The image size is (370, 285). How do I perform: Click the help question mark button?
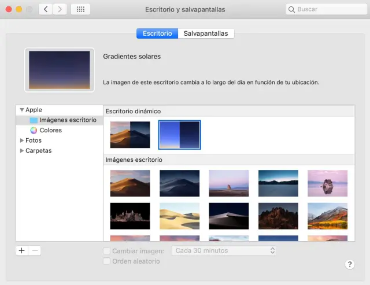pyautogui.click(x=349, y=264)
